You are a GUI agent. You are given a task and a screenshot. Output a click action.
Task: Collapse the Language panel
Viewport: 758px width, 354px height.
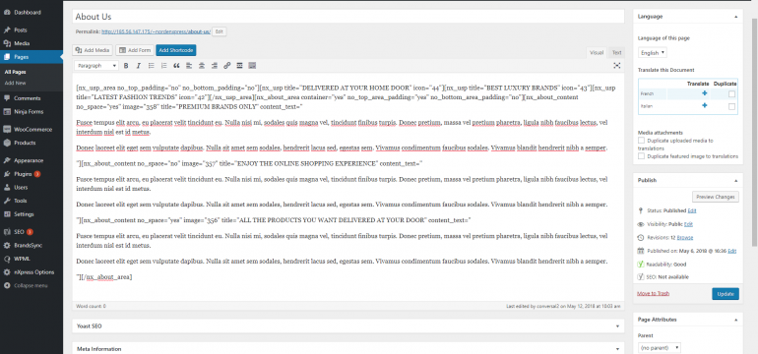pos(735,17)
